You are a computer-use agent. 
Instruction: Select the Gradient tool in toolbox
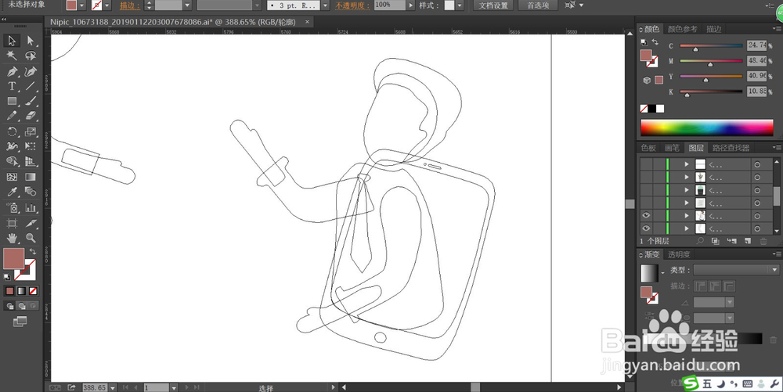click(31, 177)
